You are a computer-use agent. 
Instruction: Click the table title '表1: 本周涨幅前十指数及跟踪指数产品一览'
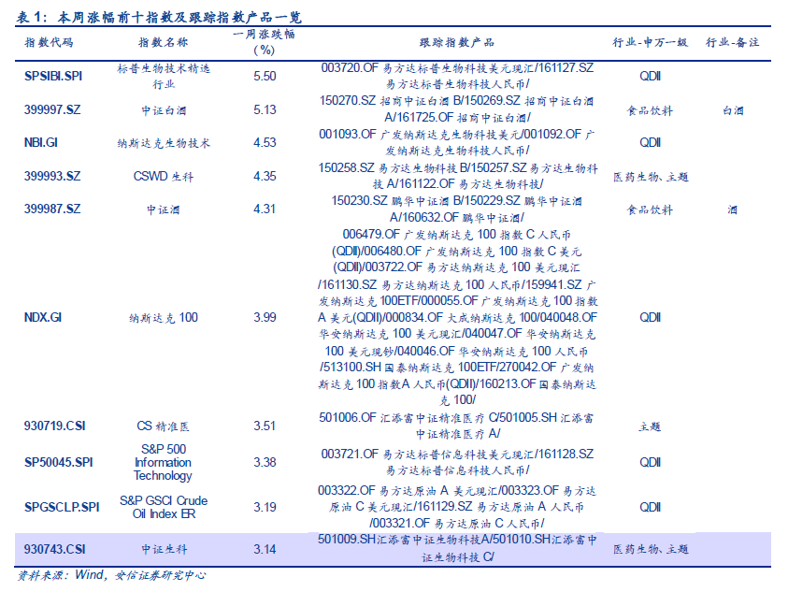click(x=159, y=17)
